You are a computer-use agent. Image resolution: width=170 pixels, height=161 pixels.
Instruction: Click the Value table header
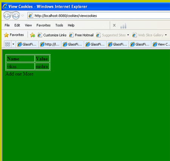[x=42, y=59]
